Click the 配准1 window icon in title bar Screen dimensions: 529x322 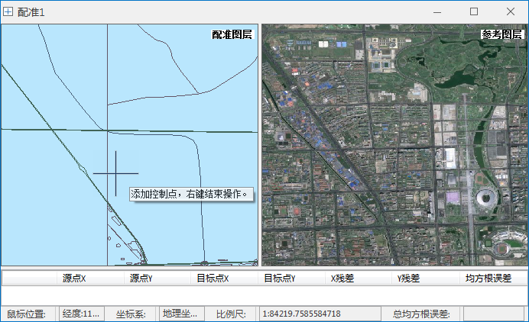[8, 12]
